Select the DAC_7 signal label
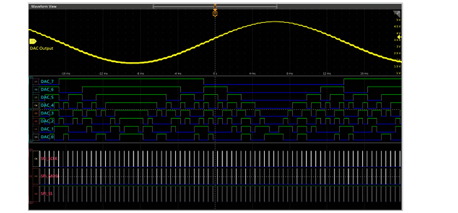458x213 pixels. pos(47,81)
